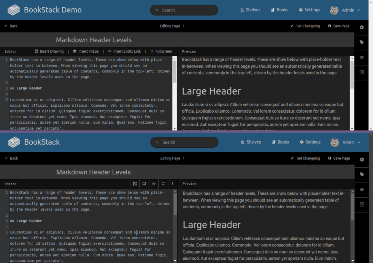Viewport: 373px width, 263px height.
Task: Open Settings in the bottom BookStack header
Action: click(310, 142)
